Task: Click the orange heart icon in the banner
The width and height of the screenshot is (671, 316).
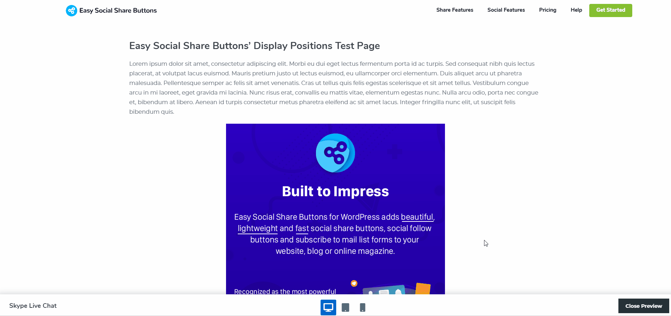Action: coord(354,283)
